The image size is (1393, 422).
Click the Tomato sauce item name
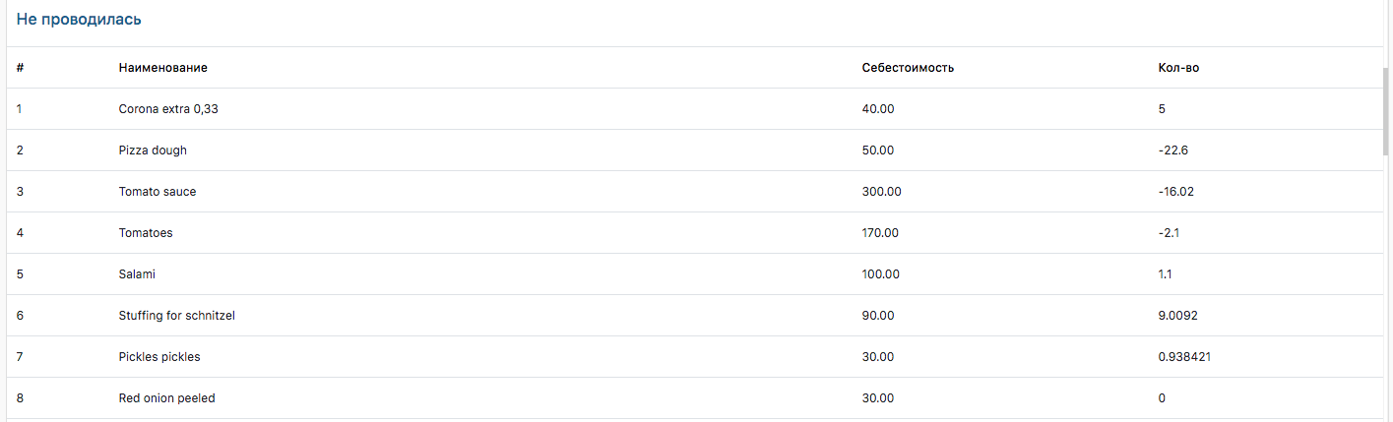coord(158,192)
